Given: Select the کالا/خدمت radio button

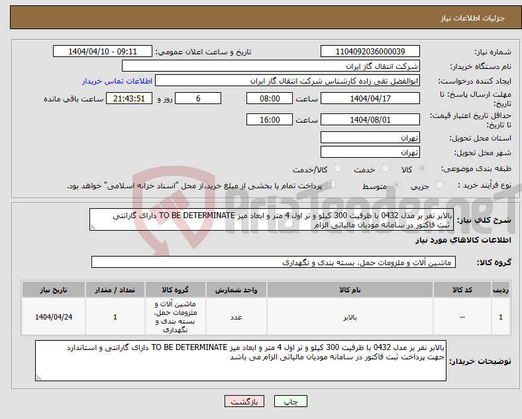Looking at the screenshot, I should (x=337, y=168).
